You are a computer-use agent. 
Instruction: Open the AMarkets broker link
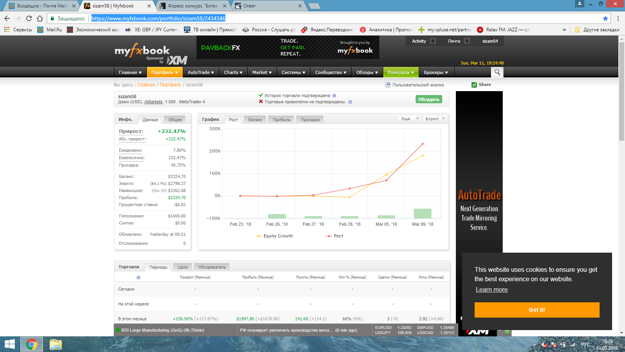pyautogui.click(x=154, y=102)
